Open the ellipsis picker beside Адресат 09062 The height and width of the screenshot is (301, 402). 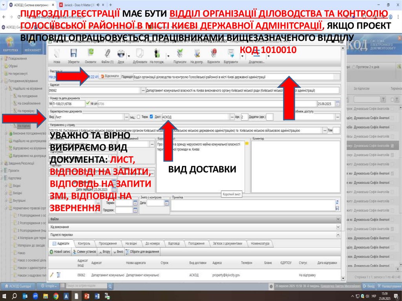[143, 90]
